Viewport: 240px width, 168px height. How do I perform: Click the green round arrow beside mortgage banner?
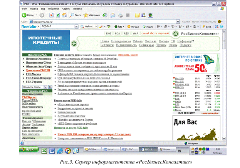(74, 43)
